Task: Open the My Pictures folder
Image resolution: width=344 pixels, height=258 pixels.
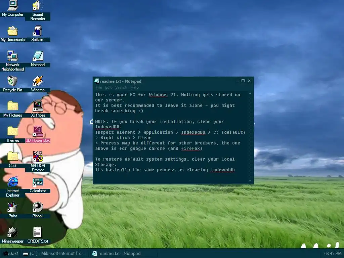Action: pos(12,109)
